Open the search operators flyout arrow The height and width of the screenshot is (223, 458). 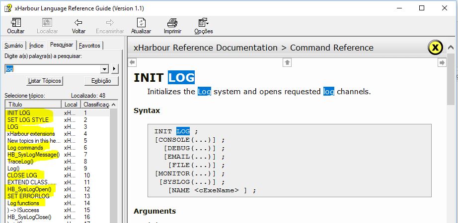click(x=114, y=69)
